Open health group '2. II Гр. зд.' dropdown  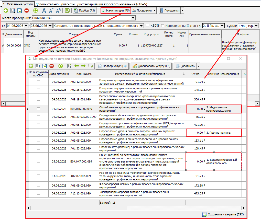point(222,26)
